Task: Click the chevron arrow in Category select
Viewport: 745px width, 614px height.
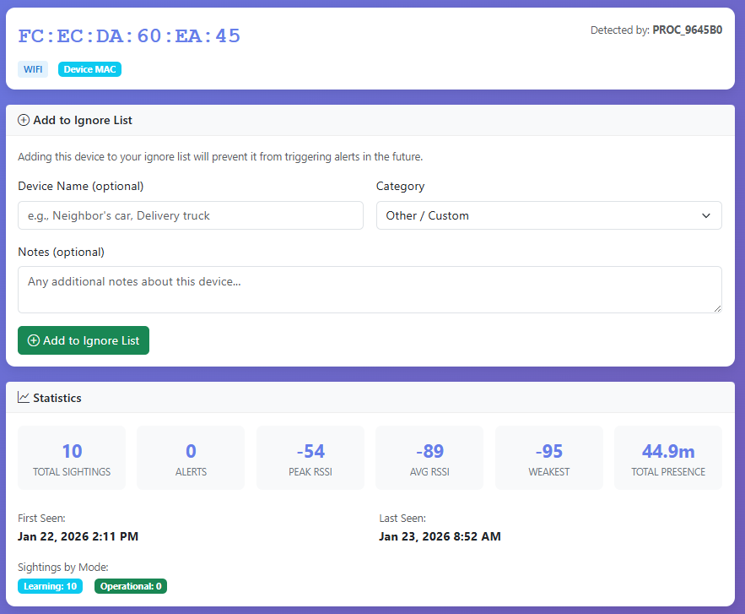Action: coord(706,215)
